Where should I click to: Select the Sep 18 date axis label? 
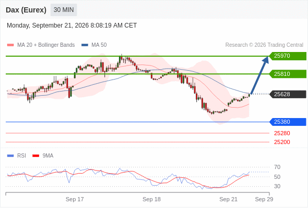point(151,199)
